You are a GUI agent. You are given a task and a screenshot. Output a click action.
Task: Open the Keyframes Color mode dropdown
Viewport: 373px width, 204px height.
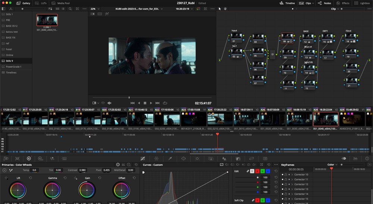332,164
